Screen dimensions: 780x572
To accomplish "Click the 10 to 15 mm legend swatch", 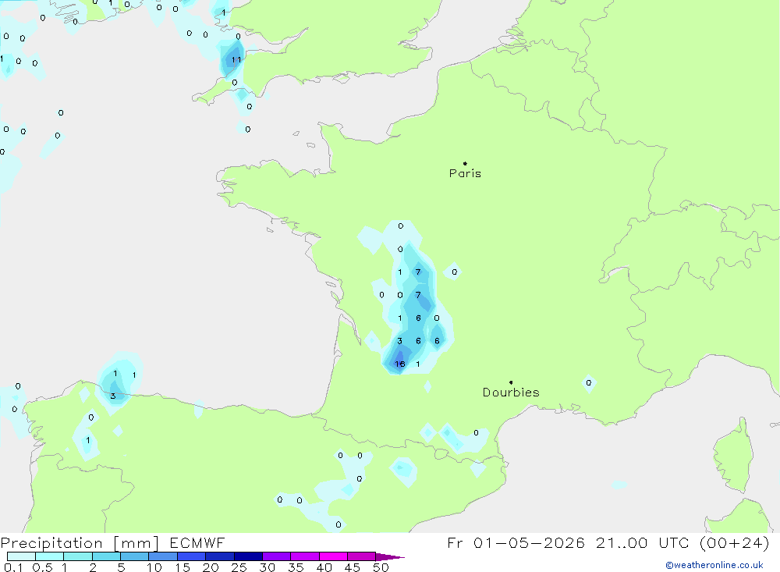I will [x=163, y=556].
